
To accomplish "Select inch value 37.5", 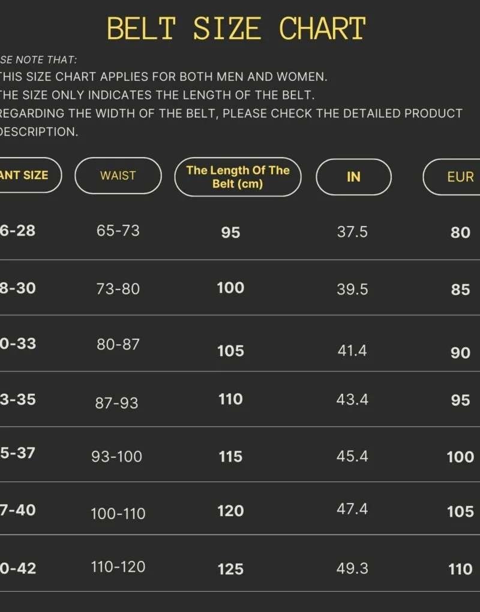I will [352, 232].
